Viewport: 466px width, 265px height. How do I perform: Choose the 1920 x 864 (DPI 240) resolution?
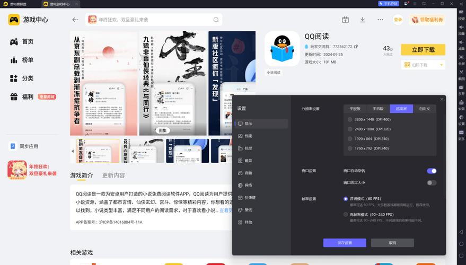coord(350,138)
